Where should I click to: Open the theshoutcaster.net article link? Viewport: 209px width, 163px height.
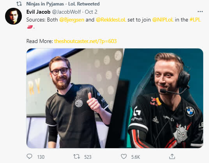pos(85,41)
